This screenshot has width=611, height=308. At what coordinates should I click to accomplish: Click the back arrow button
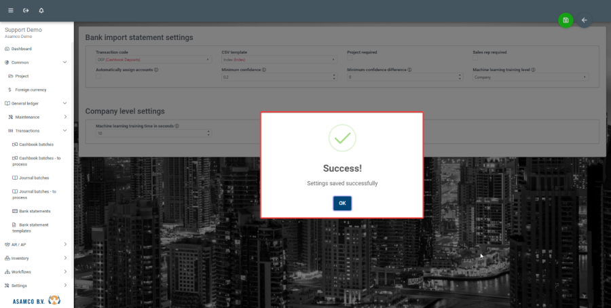[584, 20]
